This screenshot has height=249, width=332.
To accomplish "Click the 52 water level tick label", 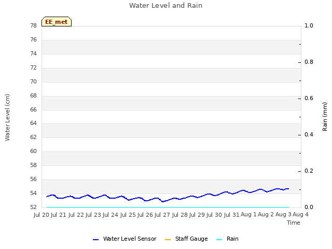I will click(33, 207).
